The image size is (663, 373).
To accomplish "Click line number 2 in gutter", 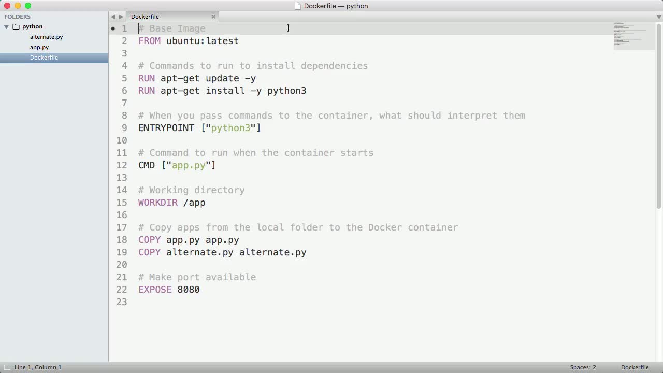I will pyautogui.click(x=124, y=41).
